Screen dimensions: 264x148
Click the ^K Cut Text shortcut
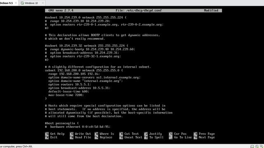(x=129, y=134)
